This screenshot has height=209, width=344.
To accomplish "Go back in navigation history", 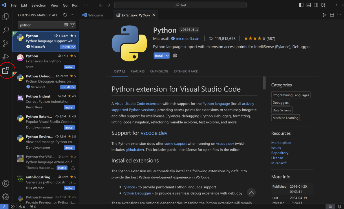I will point(101,5).
